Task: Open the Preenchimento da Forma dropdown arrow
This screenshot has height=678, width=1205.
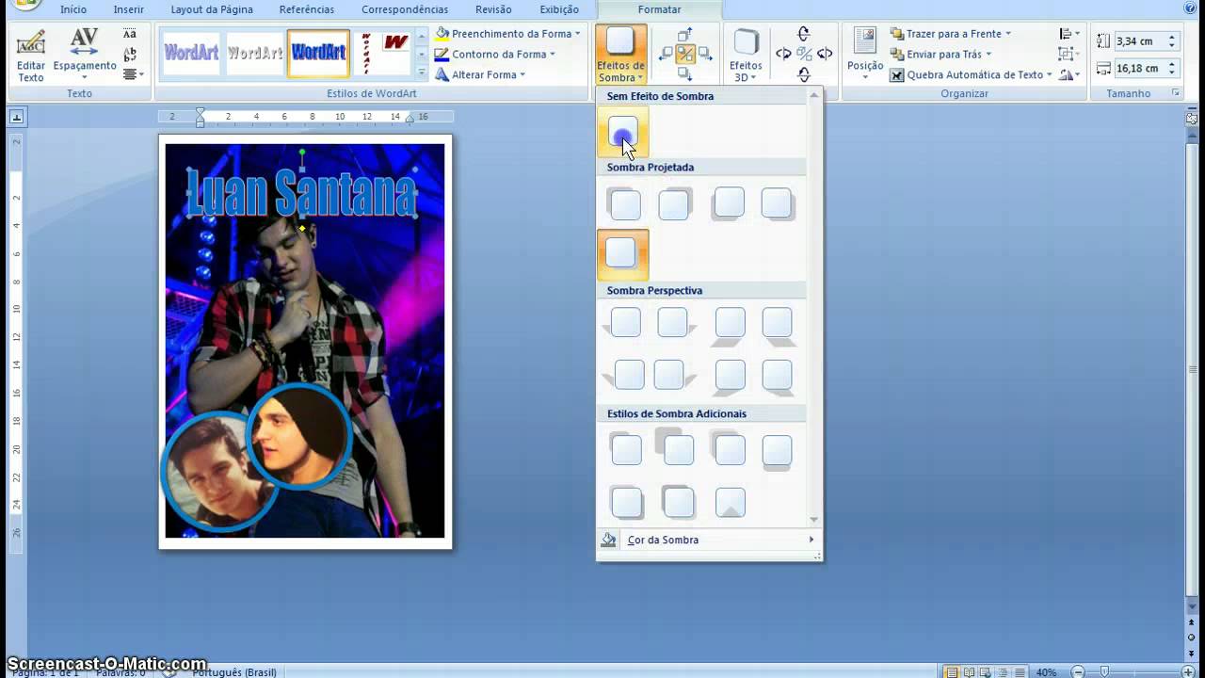Action: click(577, 34)
